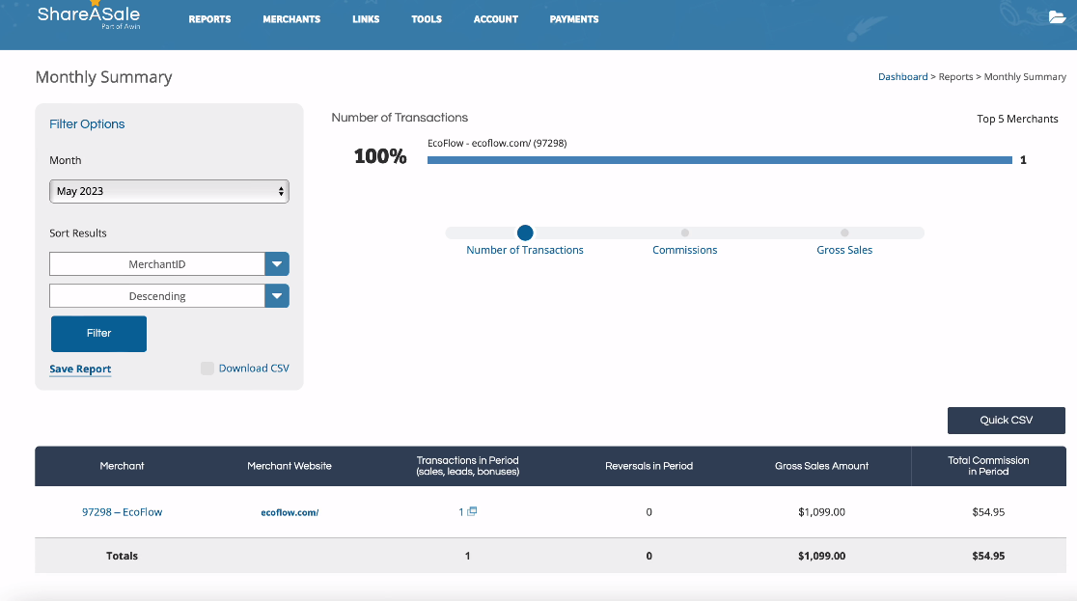Click Transactions in Period column header
The height and width of the screenshot is (601, 1077).
click(467, 466)
